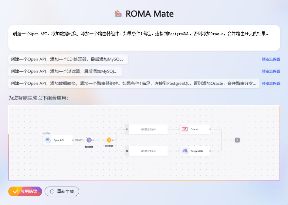Viewport: 288px width, 205px height.
Task: Click the 02 branch number badge
Action: [x=127, y=151]
